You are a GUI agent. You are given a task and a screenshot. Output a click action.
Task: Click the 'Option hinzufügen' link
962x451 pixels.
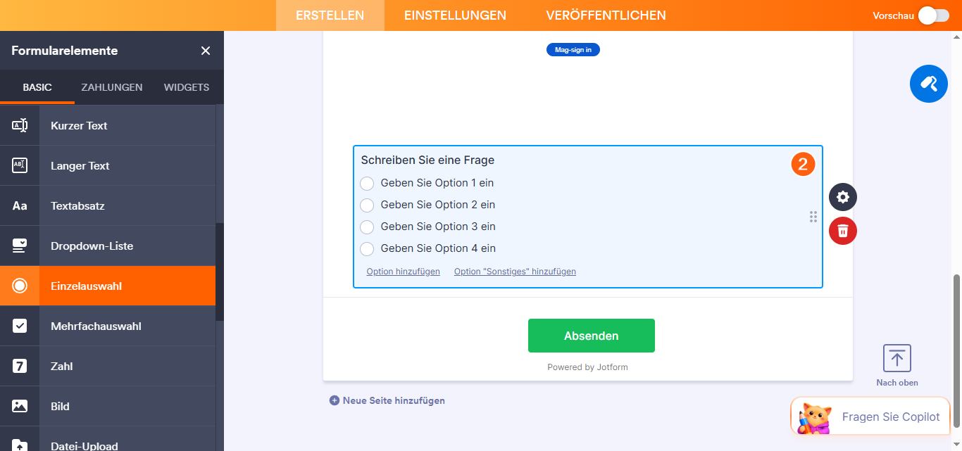403,271
